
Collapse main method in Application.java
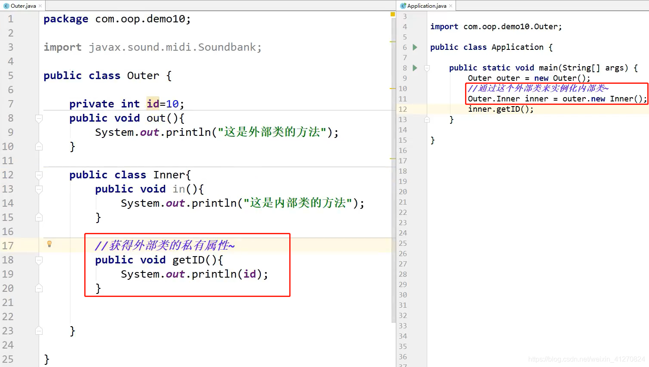pos(427,68)
